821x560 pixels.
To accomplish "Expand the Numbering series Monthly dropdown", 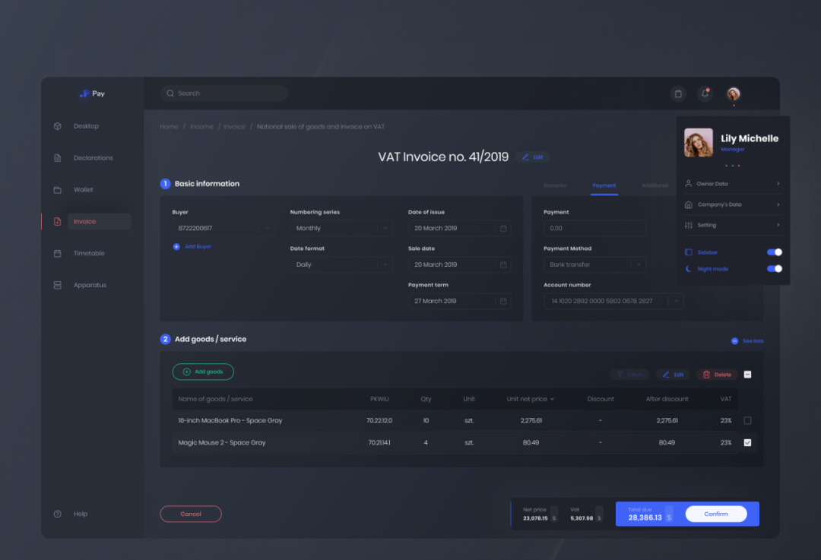I will tap(385, 228).
